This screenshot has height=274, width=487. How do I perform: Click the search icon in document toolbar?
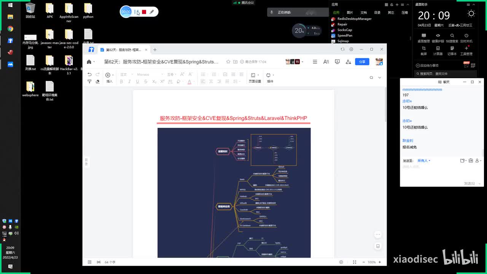(371, 78)
